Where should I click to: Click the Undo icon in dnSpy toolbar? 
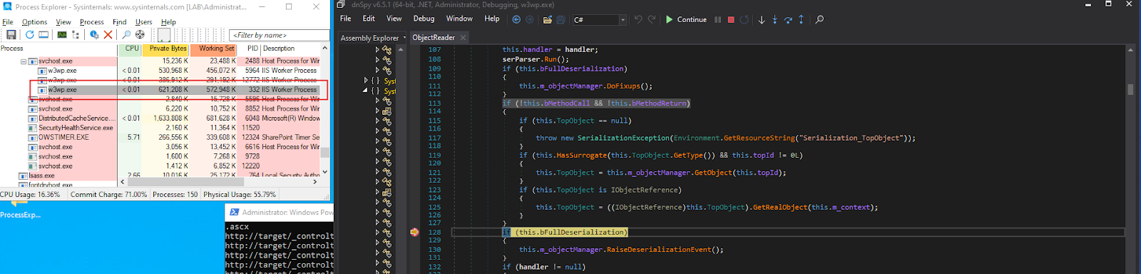638,19
